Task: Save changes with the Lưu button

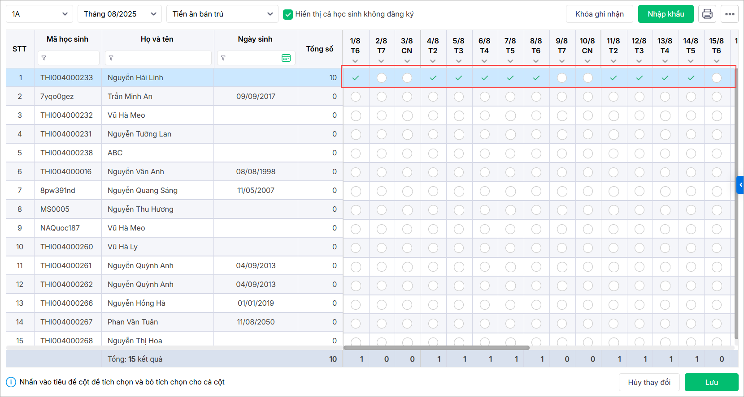Action: pyautogui.click(x=712, y=382)
